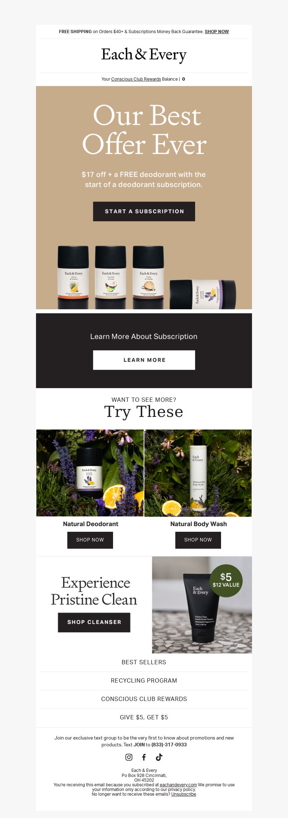Click Start a Subscription button

[144, 211]
